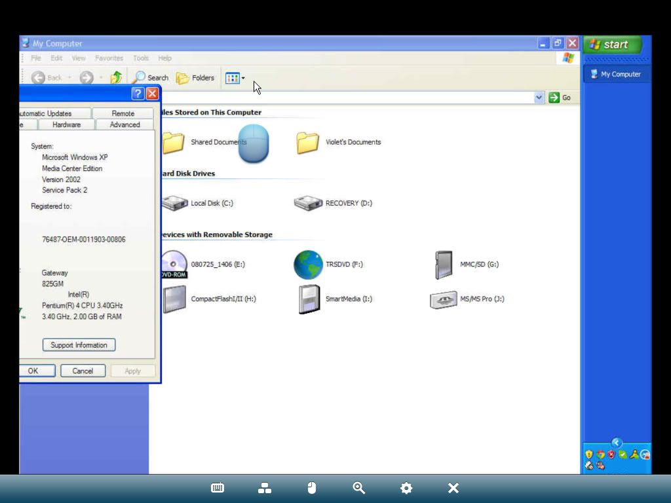
Task: Click the Pentium(R) 4 CPU 3.40GHz text
Action: click(82, 305)
